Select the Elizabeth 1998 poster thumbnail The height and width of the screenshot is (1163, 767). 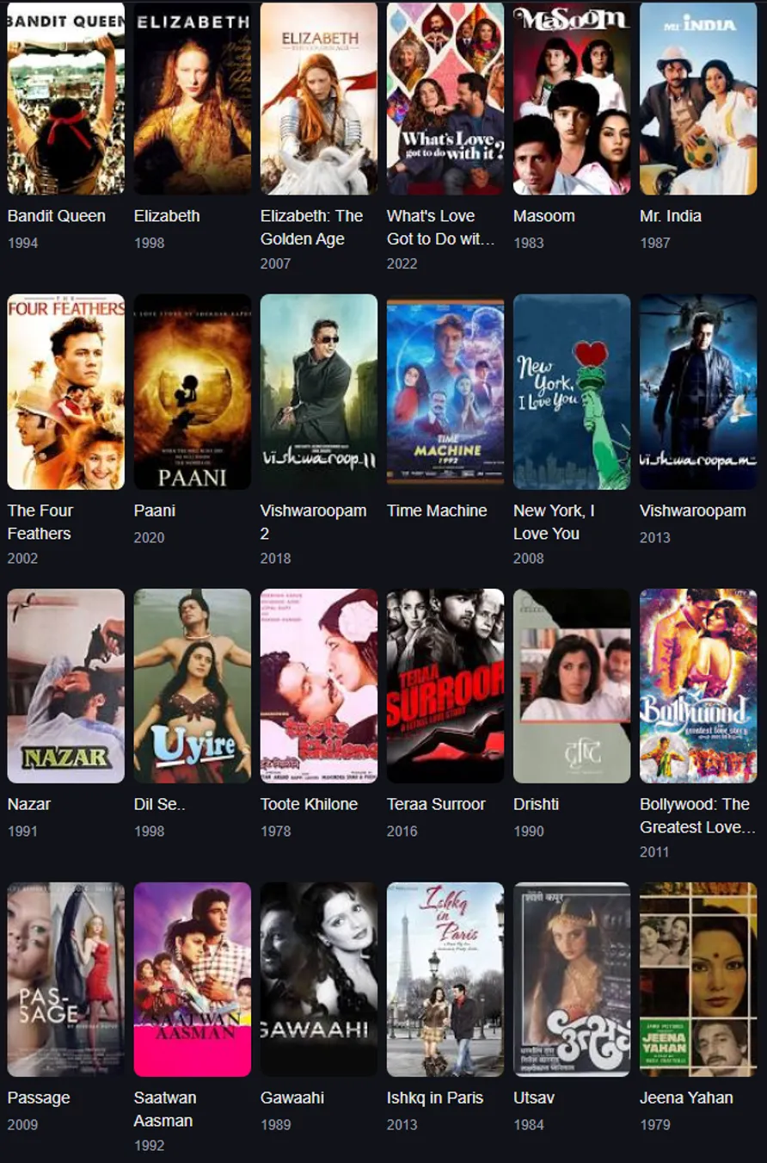[x=193, y=98]
